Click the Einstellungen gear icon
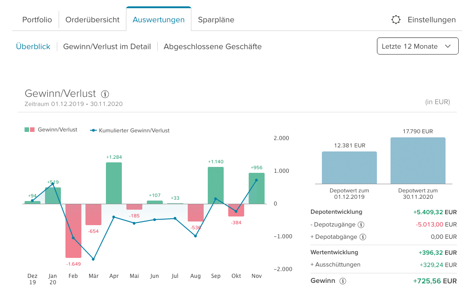This screenshot has width=471, height=302. coord(396,20)
